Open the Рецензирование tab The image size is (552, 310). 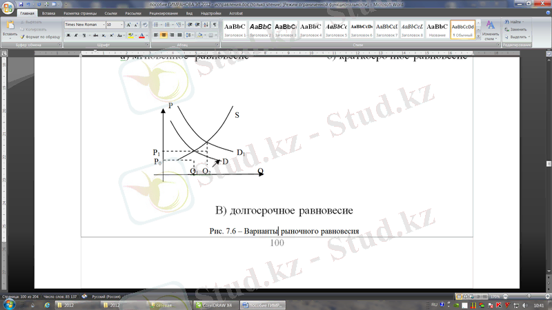point(164,13)
